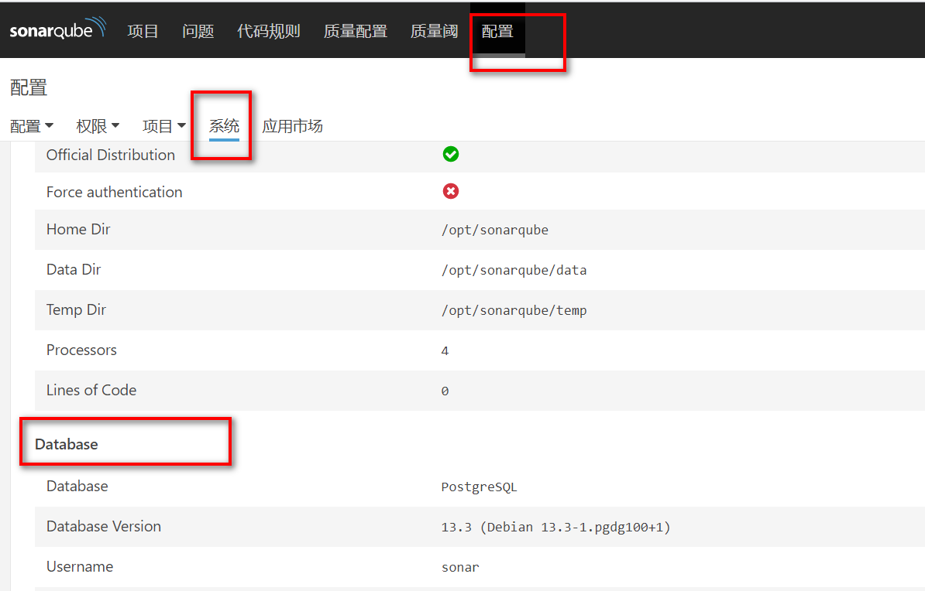Open 代码规则 in the top navigation
The image size is (925, 591).
[x=268, y=31]
